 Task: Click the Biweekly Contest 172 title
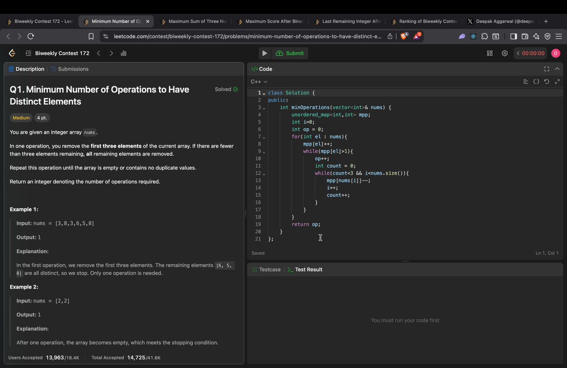[x=62, y=53]
